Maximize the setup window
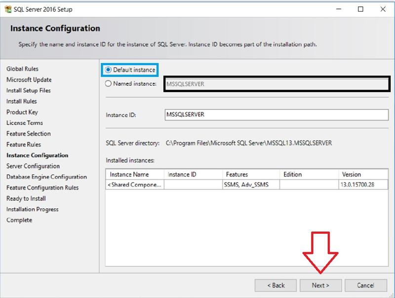Viewport: 395px width, 298px height. click(361, 9)
